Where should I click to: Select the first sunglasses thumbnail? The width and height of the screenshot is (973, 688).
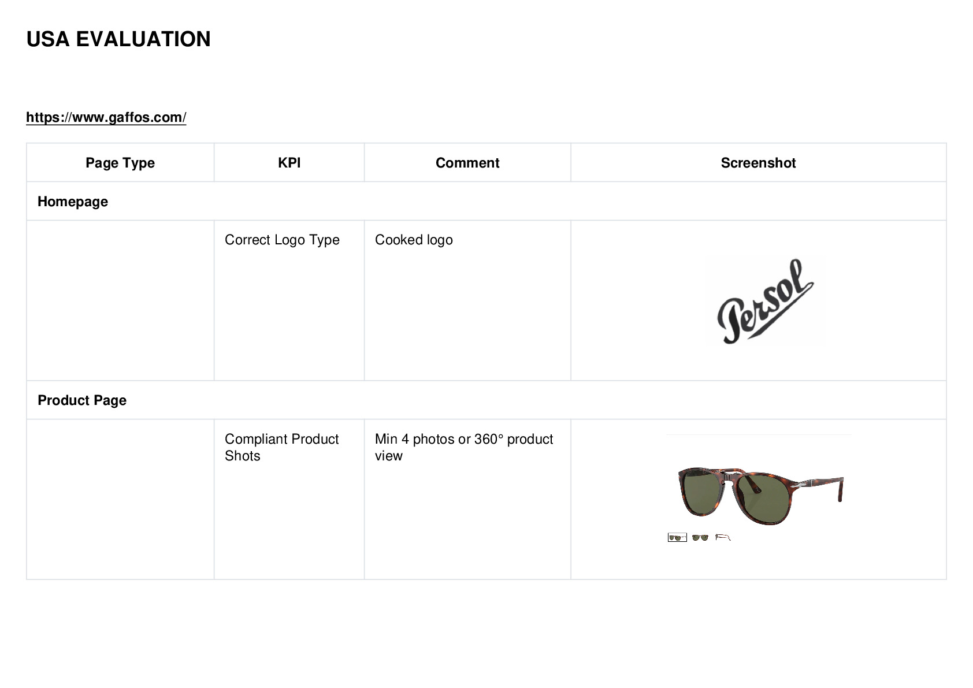(677, 538)
